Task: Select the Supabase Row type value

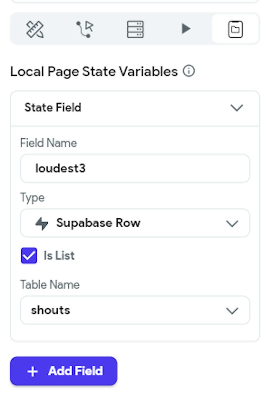Action: coord(98,223)
